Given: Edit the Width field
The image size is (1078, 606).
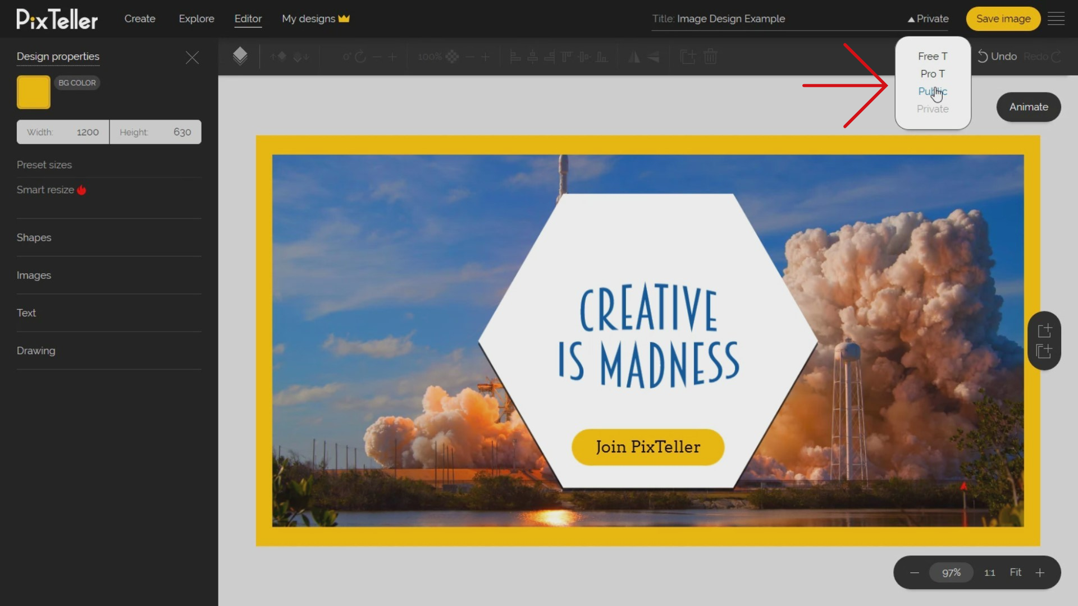Looking at the screenshot, I should pos(63,132).
